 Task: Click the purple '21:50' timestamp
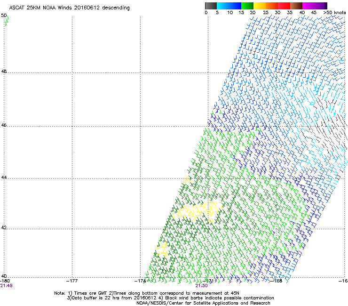[x=201, y=286]
